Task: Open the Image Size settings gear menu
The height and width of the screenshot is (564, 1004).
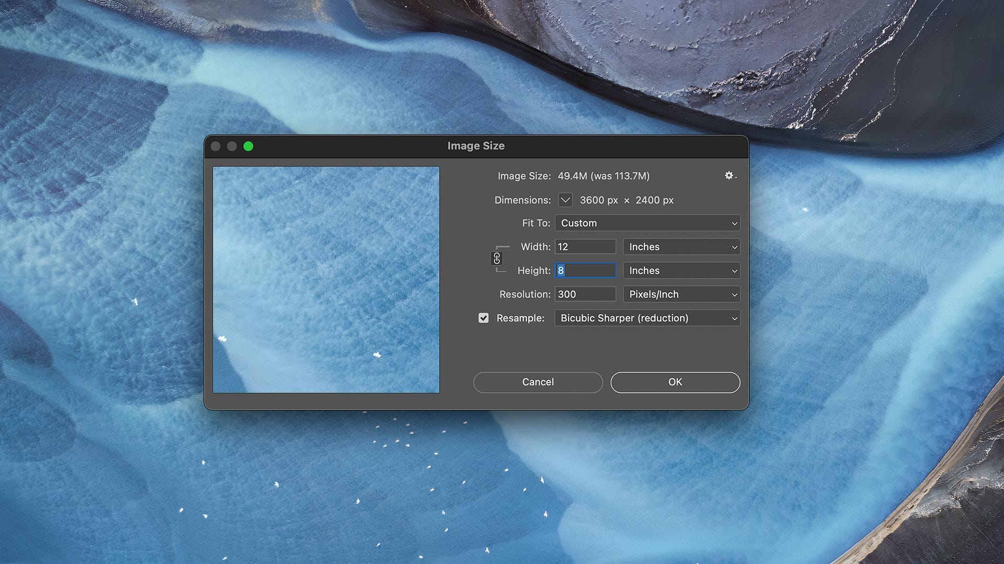Action: point(729,176)
